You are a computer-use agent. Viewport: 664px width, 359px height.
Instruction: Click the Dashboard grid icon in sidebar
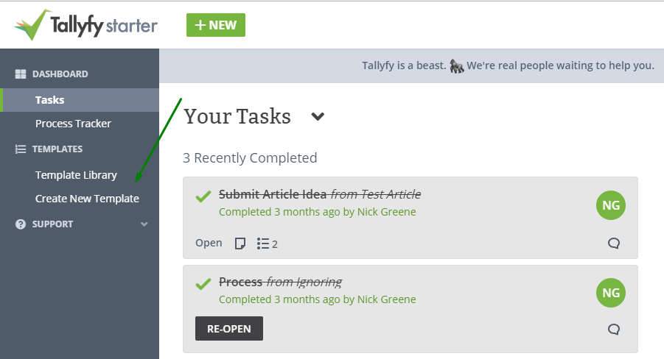click(x=21, y=74)
